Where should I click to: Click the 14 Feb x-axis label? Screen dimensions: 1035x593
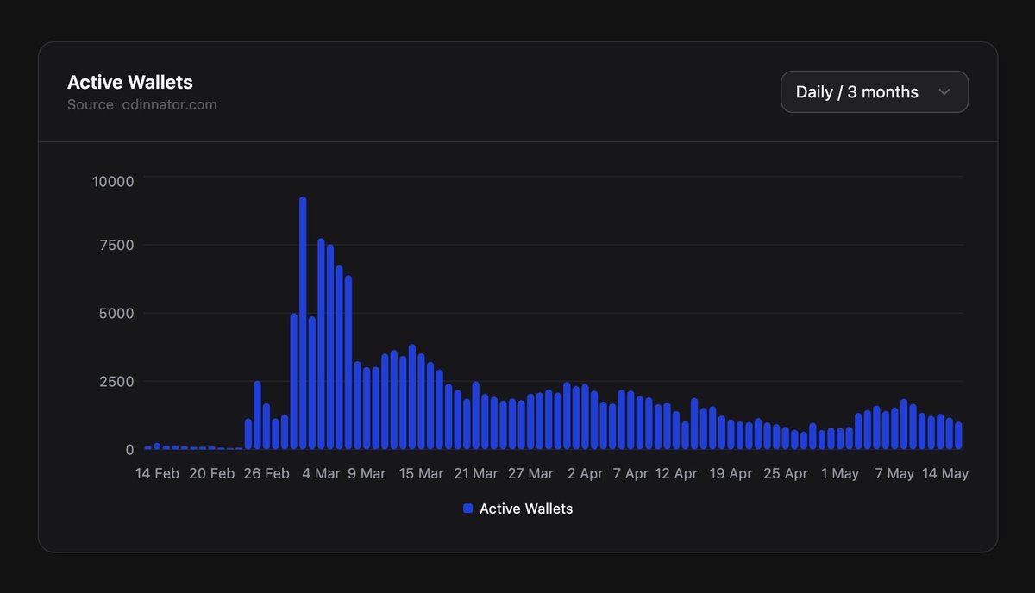point(157,473)
